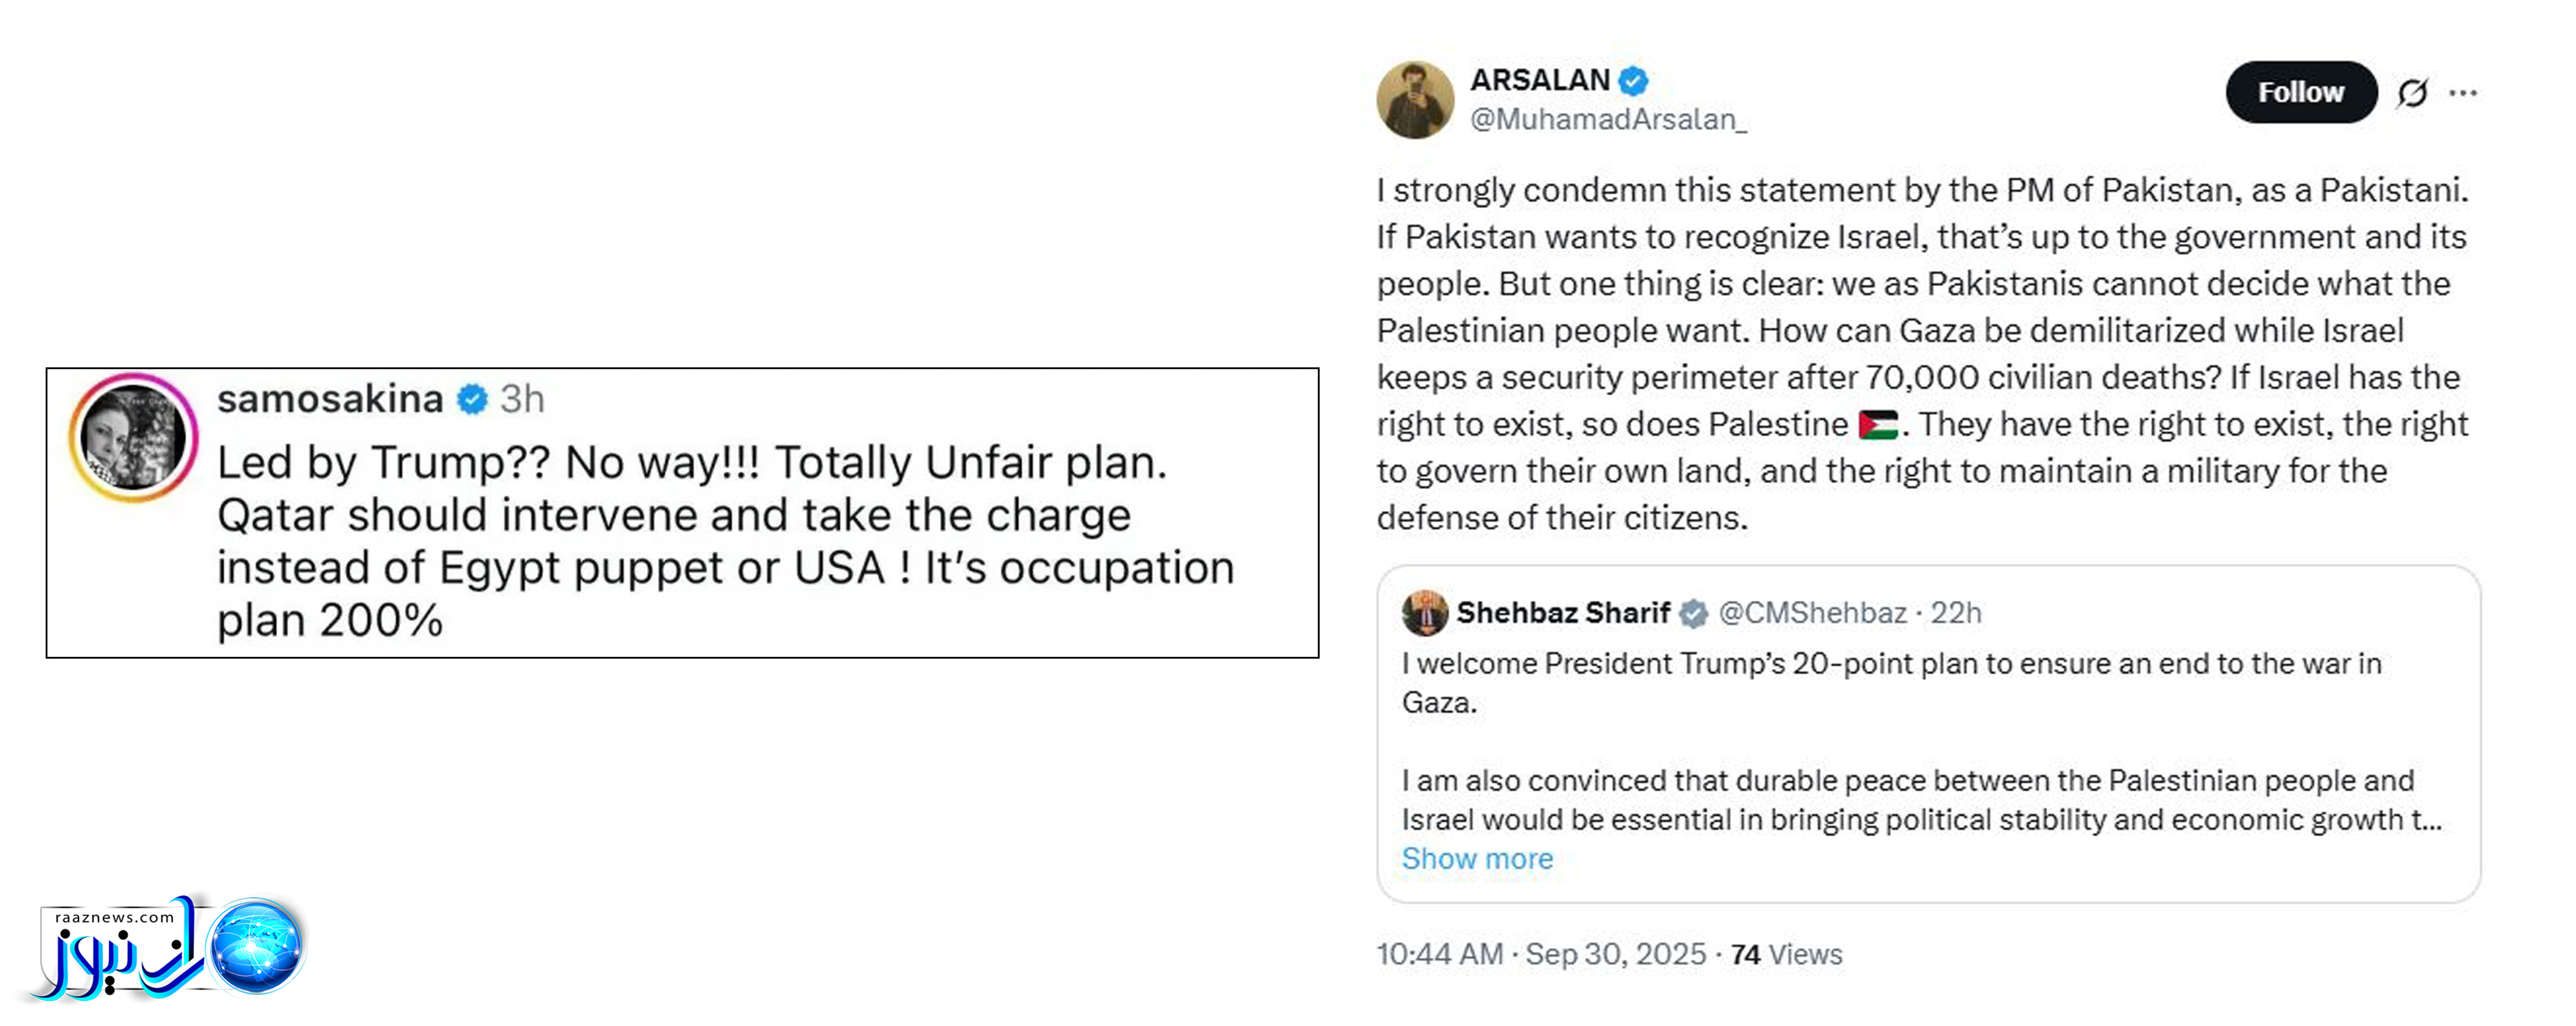The width and height of the screenshot is (2576, 1026).
Task: Click the Follow button on ARSALAN's post
Action: 2300,92
